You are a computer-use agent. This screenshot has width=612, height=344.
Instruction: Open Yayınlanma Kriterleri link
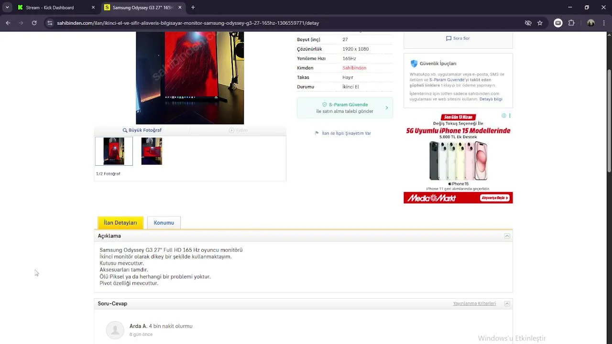(x=474, y=304)
